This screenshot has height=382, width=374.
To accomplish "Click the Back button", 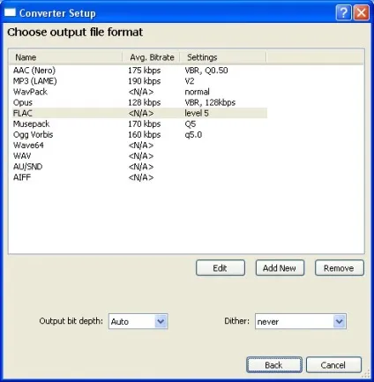I will pyautogui.click(x=274, y=365).
